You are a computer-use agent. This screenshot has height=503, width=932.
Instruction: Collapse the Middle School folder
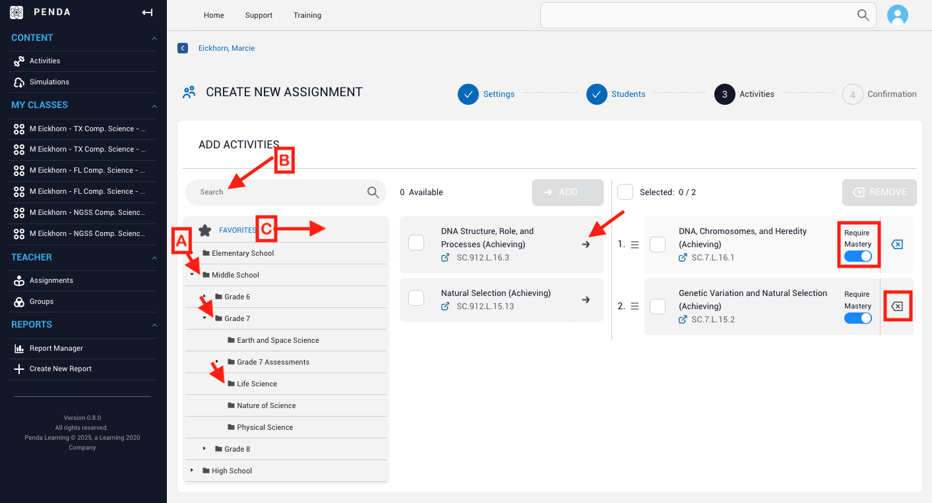192,274
